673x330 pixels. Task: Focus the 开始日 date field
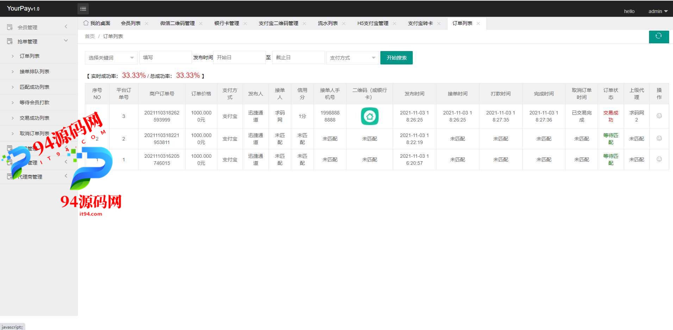[239, 57]
